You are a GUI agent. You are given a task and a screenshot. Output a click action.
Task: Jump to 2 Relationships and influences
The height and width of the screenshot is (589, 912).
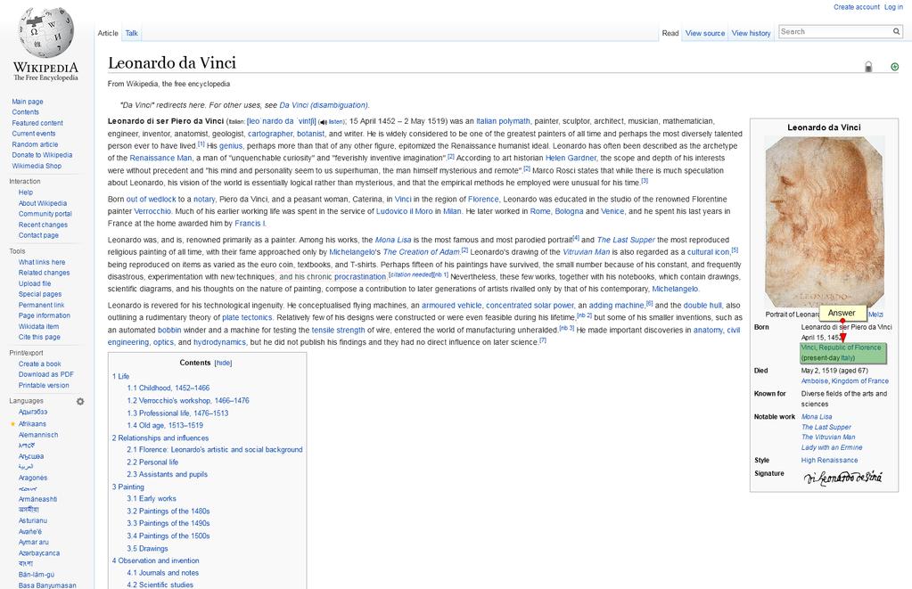160,438
